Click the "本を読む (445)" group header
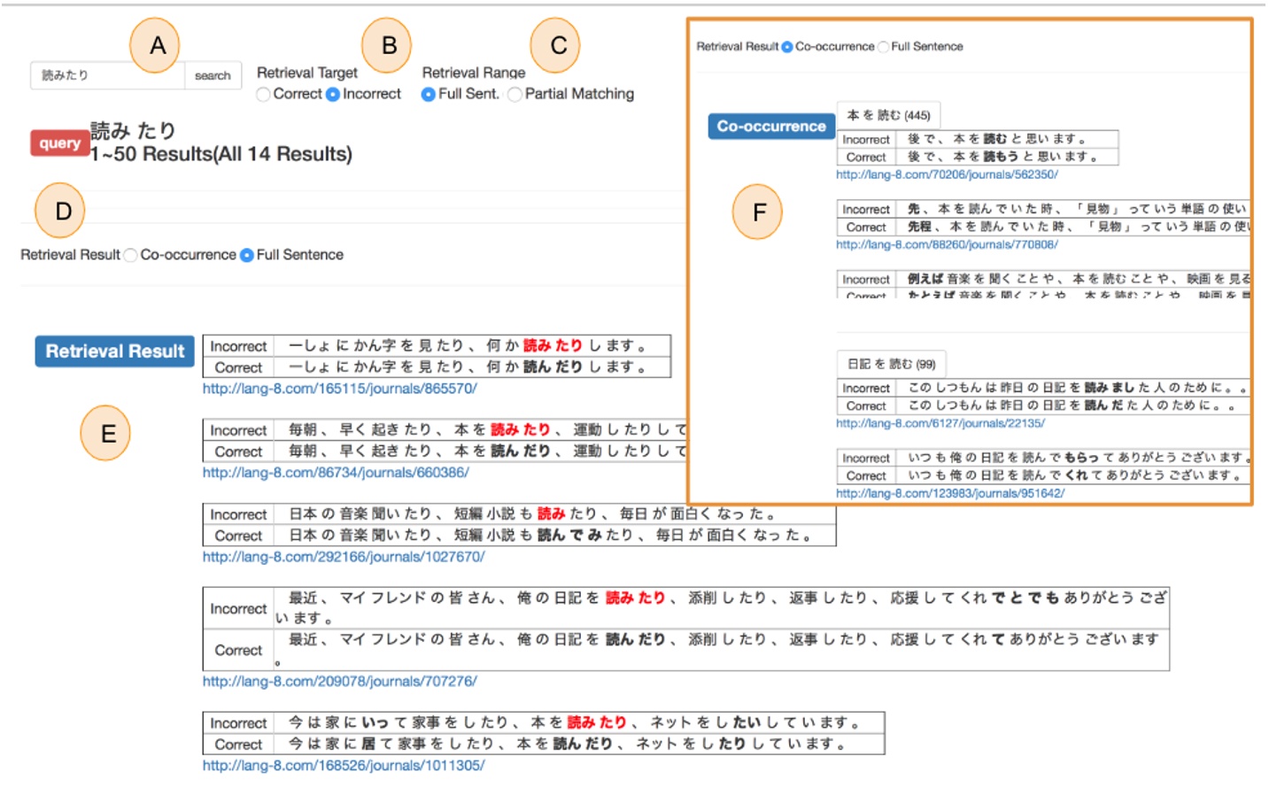Viewport: 1269px width, 795px height. [x=891, y=115]
